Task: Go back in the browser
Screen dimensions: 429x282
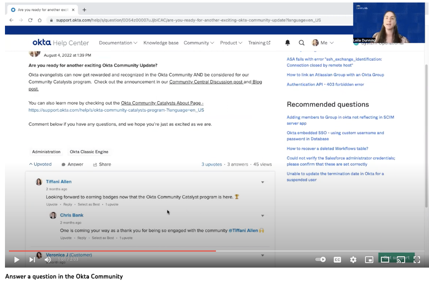Action: point(11,20)
